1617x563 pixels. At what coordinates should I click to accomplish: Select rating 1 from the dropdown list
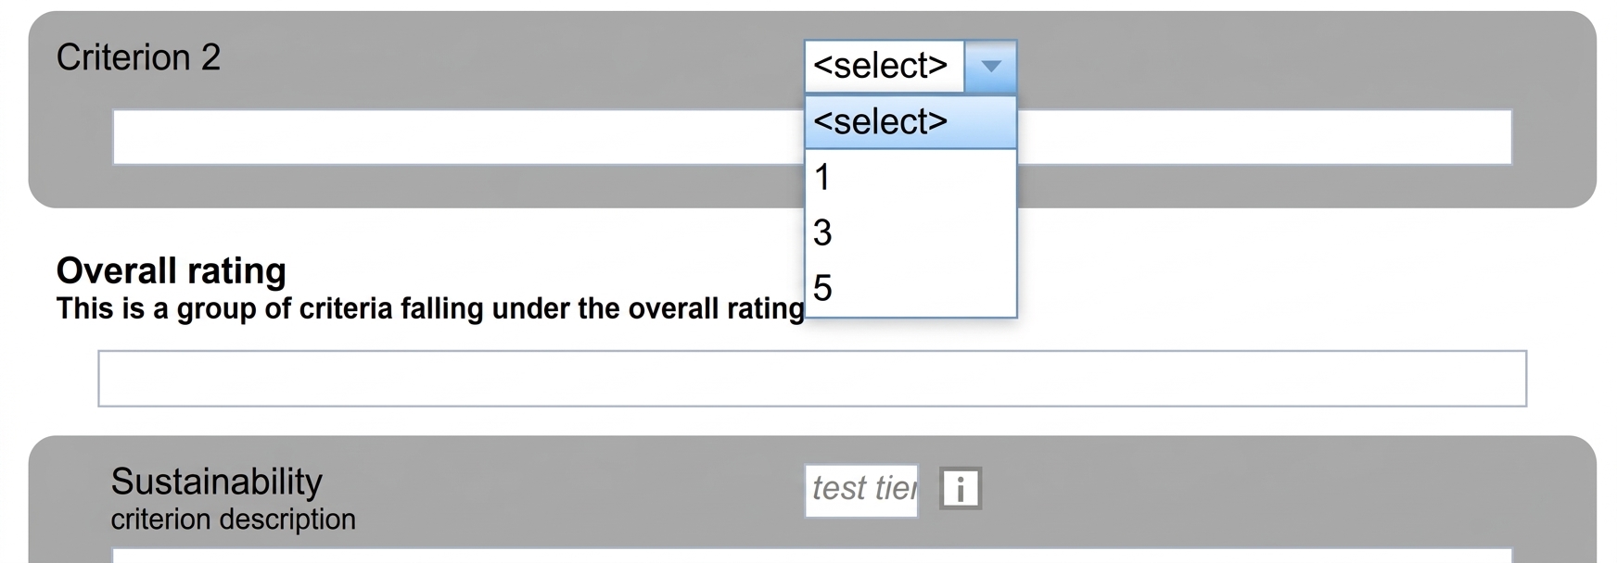coord(910,177)
